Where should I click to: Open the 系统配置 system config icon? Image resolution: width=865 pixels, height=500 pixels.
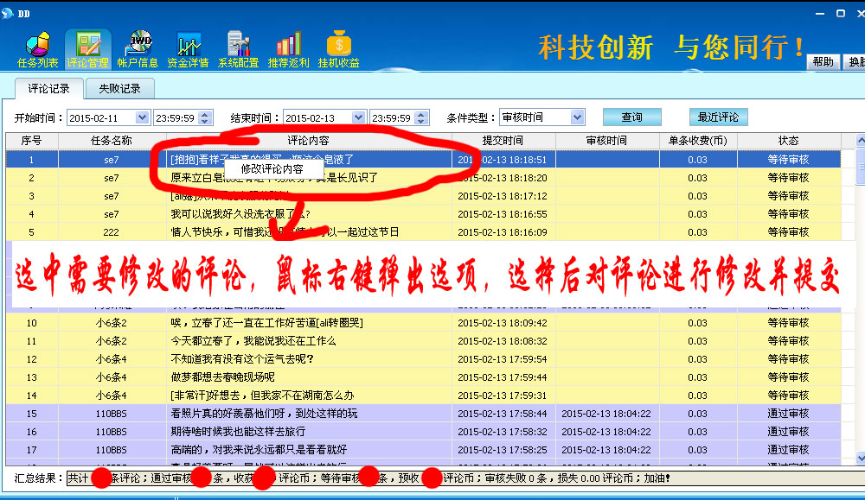pyautogui.click(x=239, y=51)
